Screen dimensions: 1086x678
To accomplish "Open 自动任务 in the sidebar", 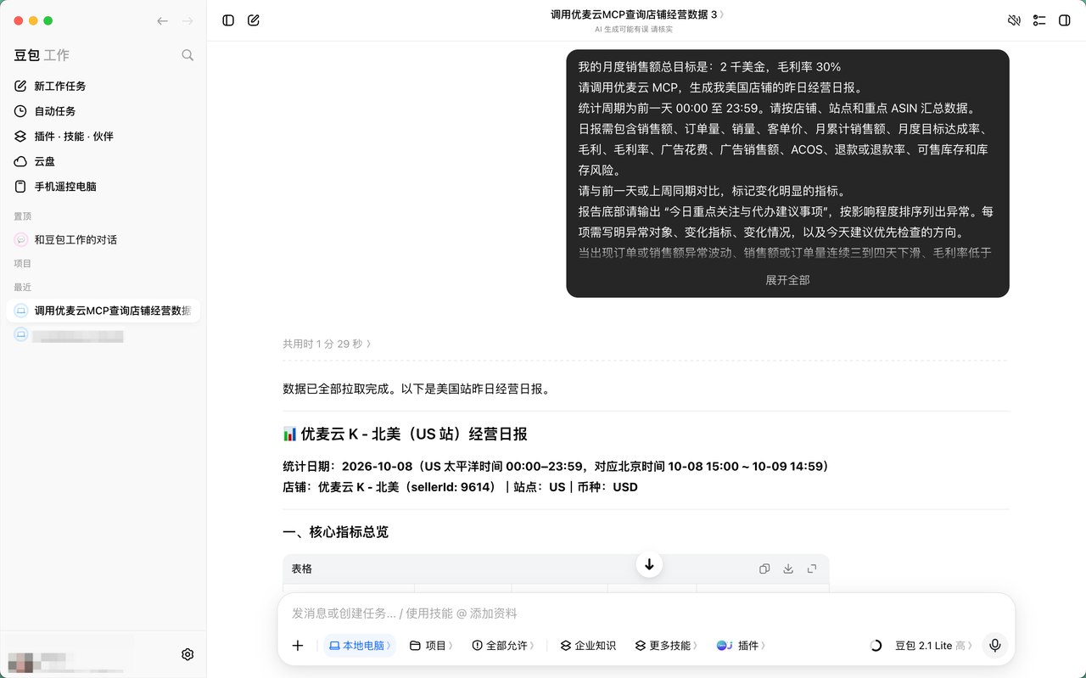I will point(103,111).
